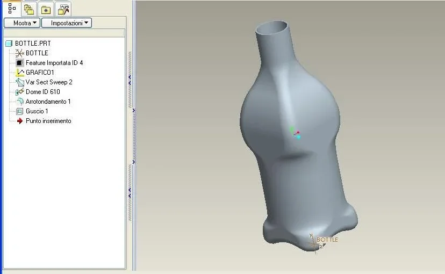Select the BOTTLE coordinate system entry
The image size is (445, 274).
[x=37, y=53]
